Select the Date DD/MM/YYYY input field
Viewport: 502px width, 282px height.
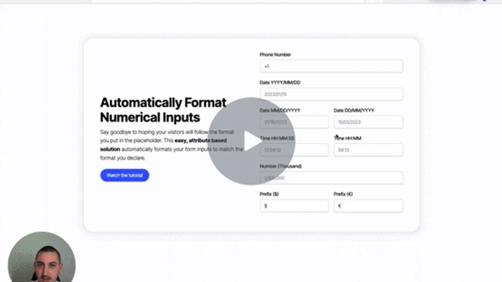coord(368,122)
